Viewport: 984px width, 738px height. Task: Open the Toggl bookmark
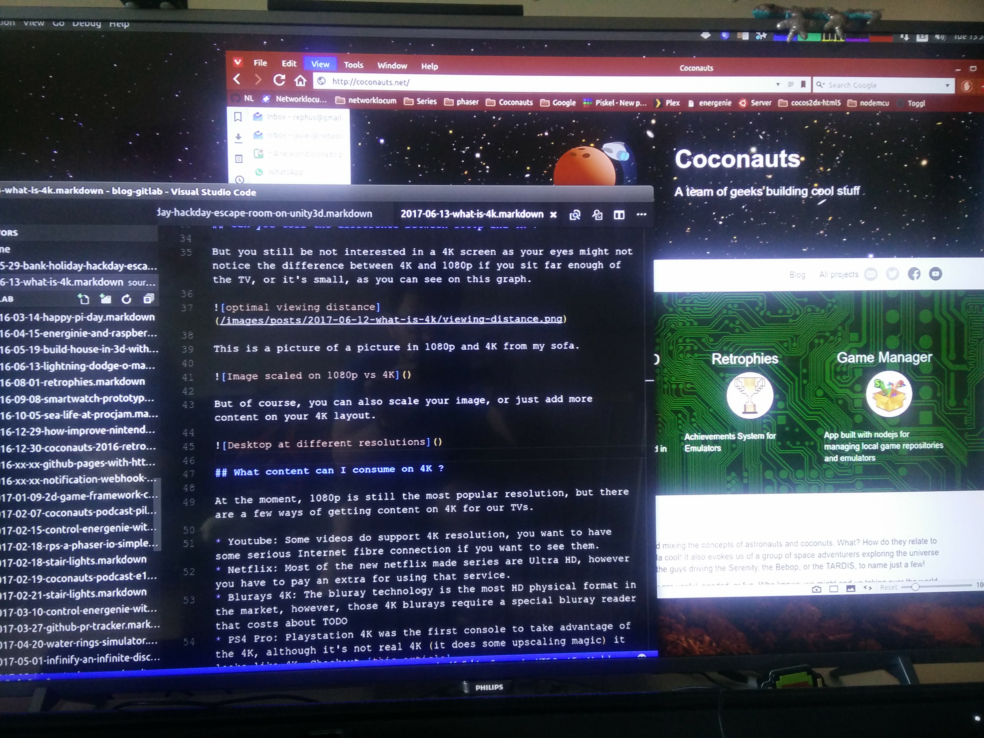click(911, 103)
